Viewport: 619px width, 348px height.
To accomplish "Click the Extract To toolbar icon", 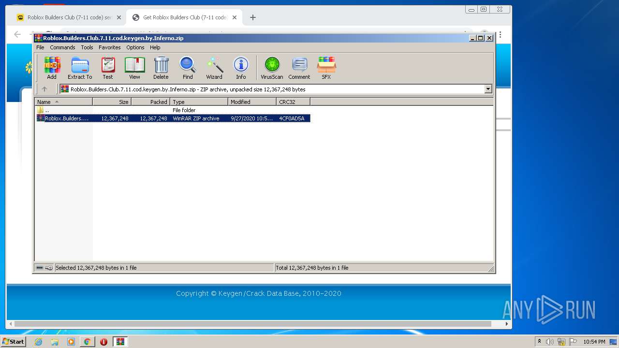I will 80,68.
